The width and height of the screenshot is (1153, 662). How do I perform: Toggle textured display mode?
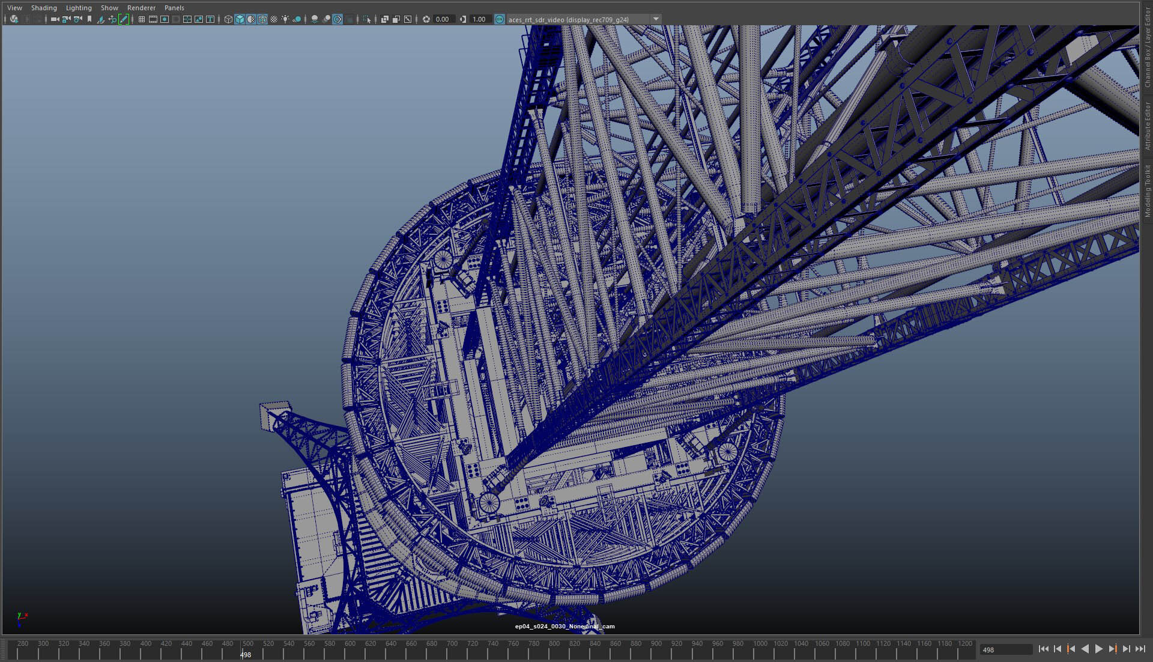(274, 19)
